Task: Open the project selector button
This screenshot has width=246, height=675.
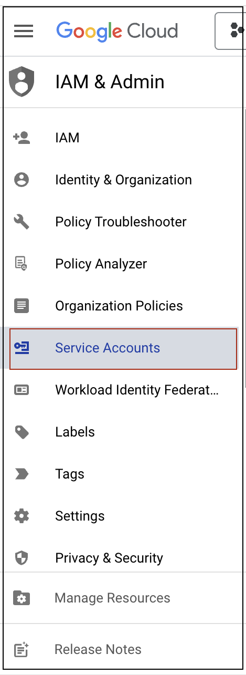Action: (231, 31)
